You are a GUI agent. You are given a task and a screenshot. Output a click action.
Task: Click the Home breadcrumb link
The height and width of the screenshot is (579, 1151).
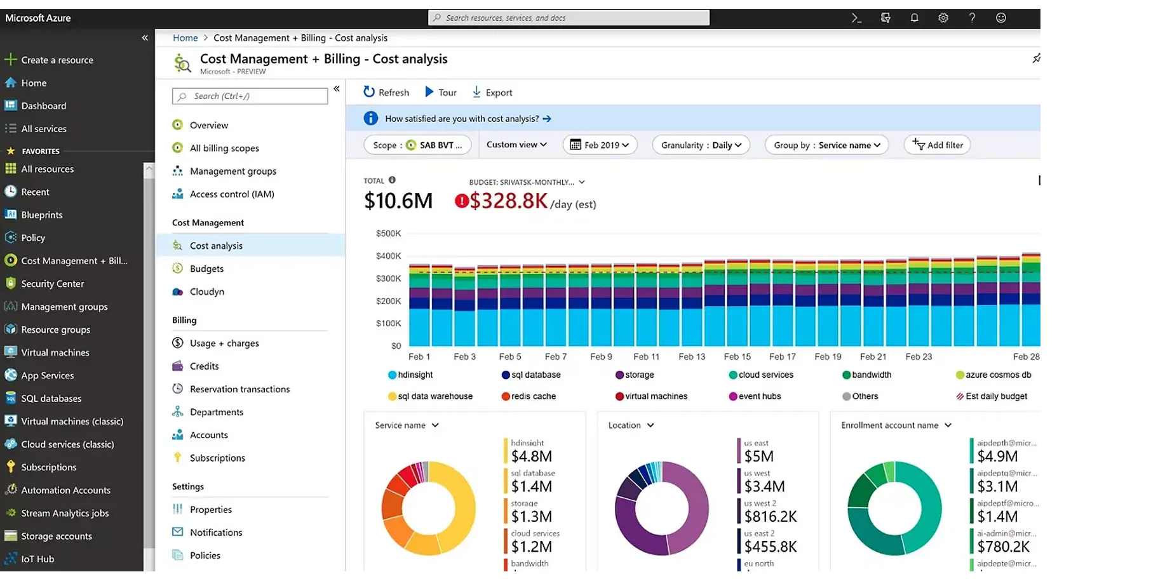185,38
